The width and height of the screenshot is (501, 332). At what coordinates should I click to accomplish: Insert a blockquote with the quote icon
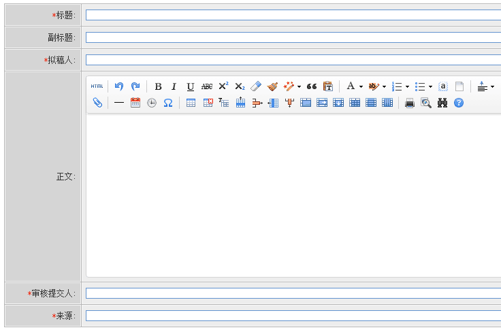pos(312,86)
